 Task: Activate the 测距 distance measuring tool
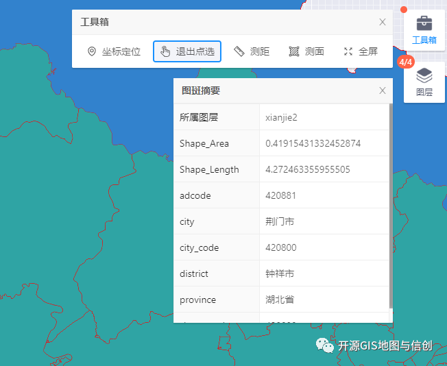252,51
